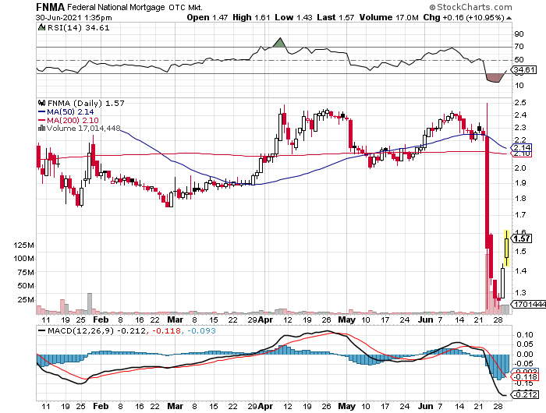Click the 75M volume scale label
The image size is (546, 413).
pos(26,273)
